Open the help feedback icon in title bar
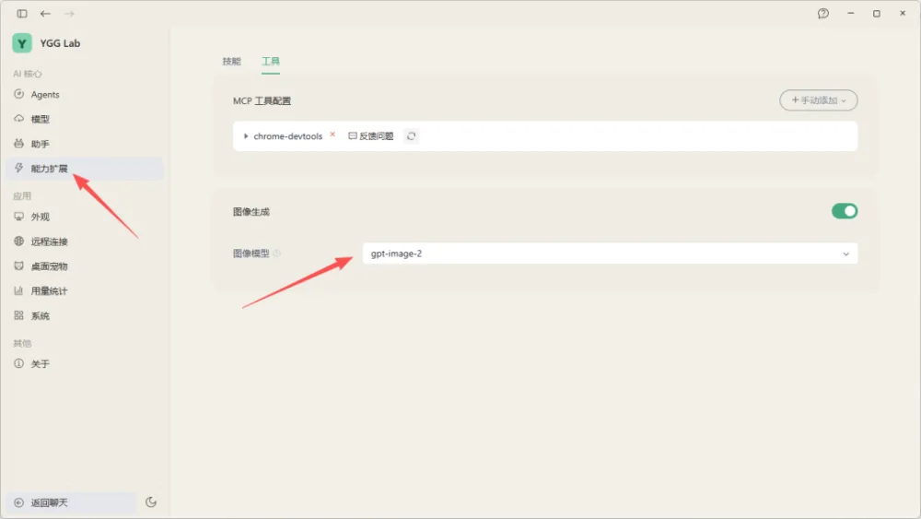The image size is (921, 519). tap(822, 14)
